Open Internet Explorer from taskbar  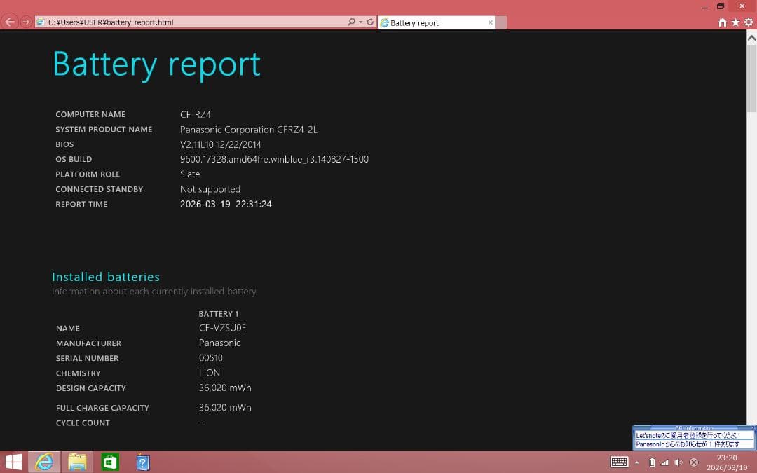[44, 462]
